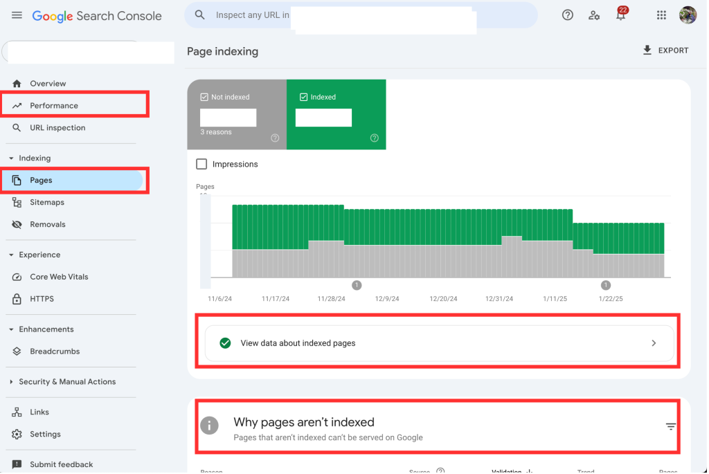Click the Inspect any URL search field
The height and width of the screenshot is (474, 709).
click(x=360, y=15)
